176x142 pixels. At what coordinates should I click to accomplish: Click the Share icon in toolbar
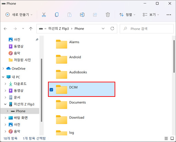pos(95,15)
